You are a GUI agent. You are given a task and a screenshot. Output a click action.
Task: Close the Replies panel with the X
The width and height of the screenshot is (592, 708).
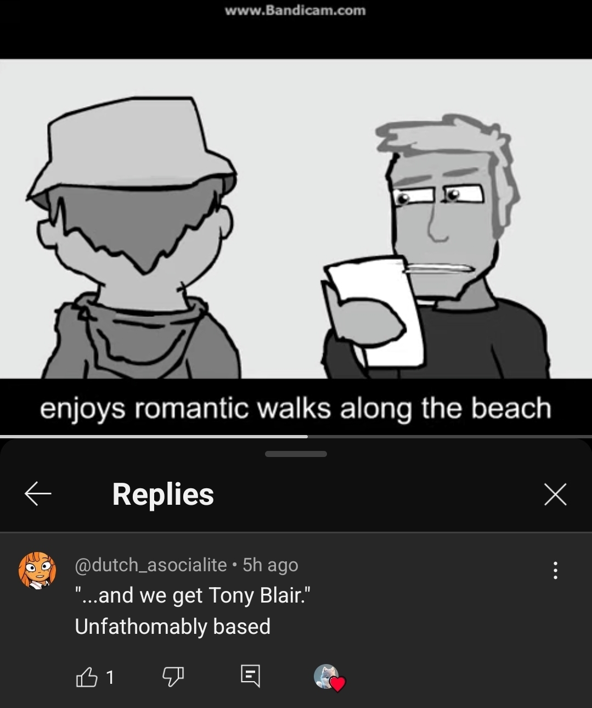tap(555, 494)
